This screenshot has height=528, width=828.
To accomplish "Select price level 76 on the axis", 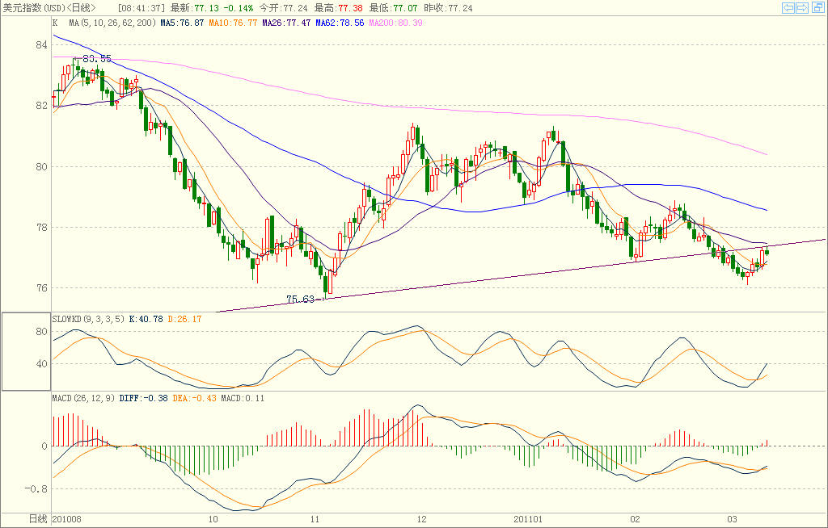I will pyautogui.click(x=42, y=288).
